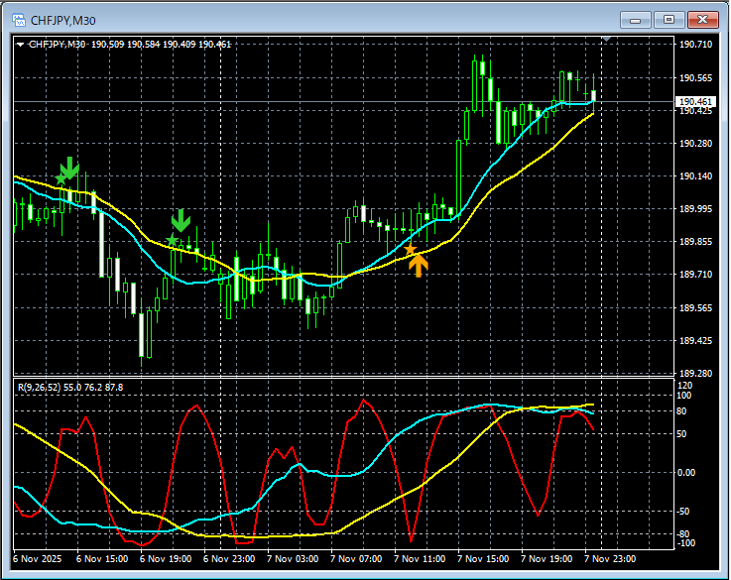Click the 189.855 price scale label
The height and width of the screenshot is (580, 731).
pos(695,242)
